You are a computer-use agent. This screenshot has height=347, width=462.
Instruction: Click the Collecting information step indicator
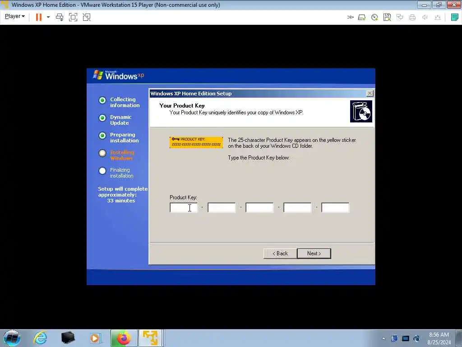pyautogui.click(x=102, y=100)
